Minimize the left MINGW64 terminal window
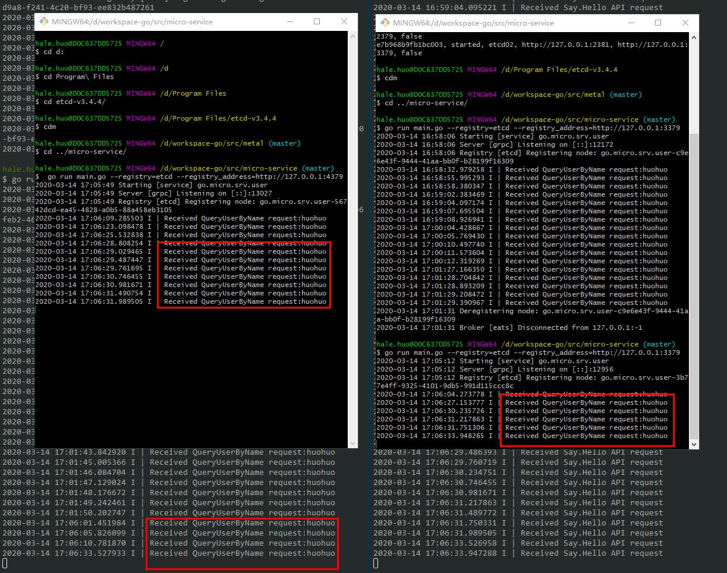This screenshot has height=573, width=727. (290, 21)
